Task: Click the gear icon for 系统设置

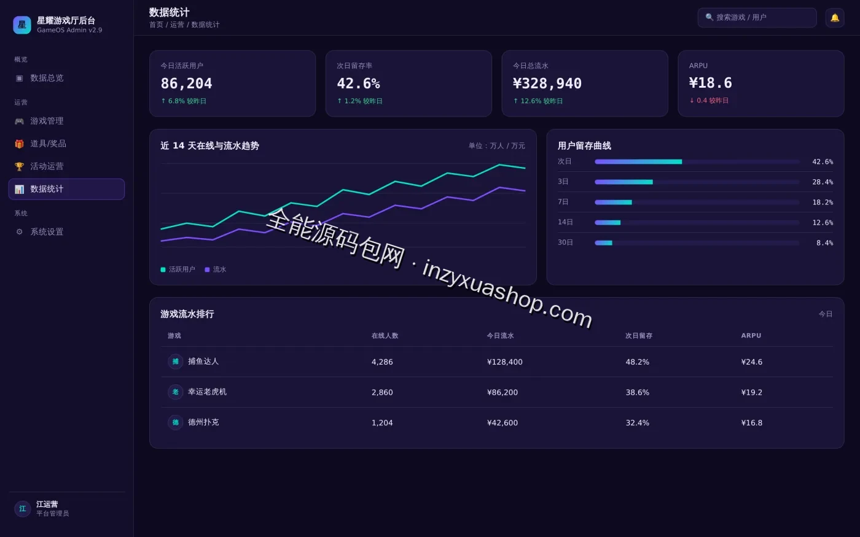Action: 19,232
